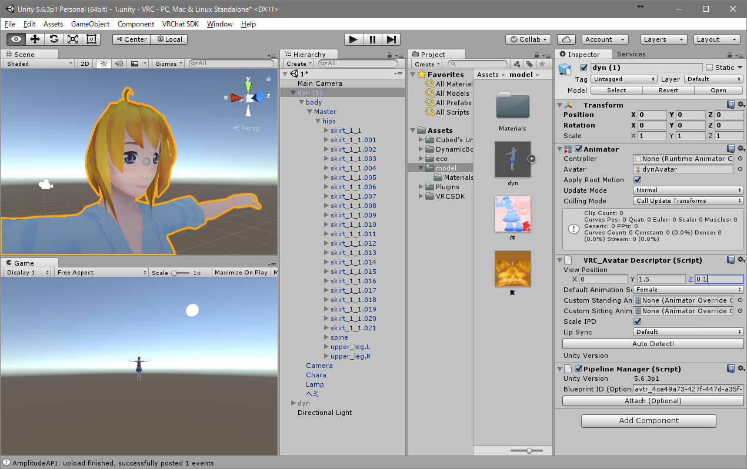This screenshot has width=747, height=469.
Task: Switch to the Services tab
Action: pos(631,54)
